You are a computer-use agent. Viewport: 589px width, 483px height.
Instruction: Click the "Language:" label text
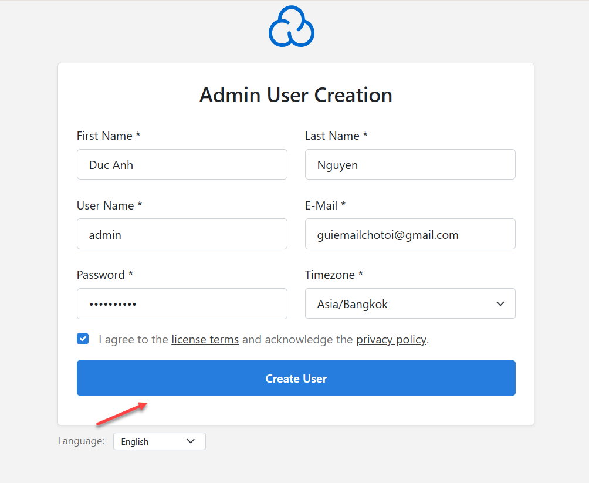tap(81, 441)
